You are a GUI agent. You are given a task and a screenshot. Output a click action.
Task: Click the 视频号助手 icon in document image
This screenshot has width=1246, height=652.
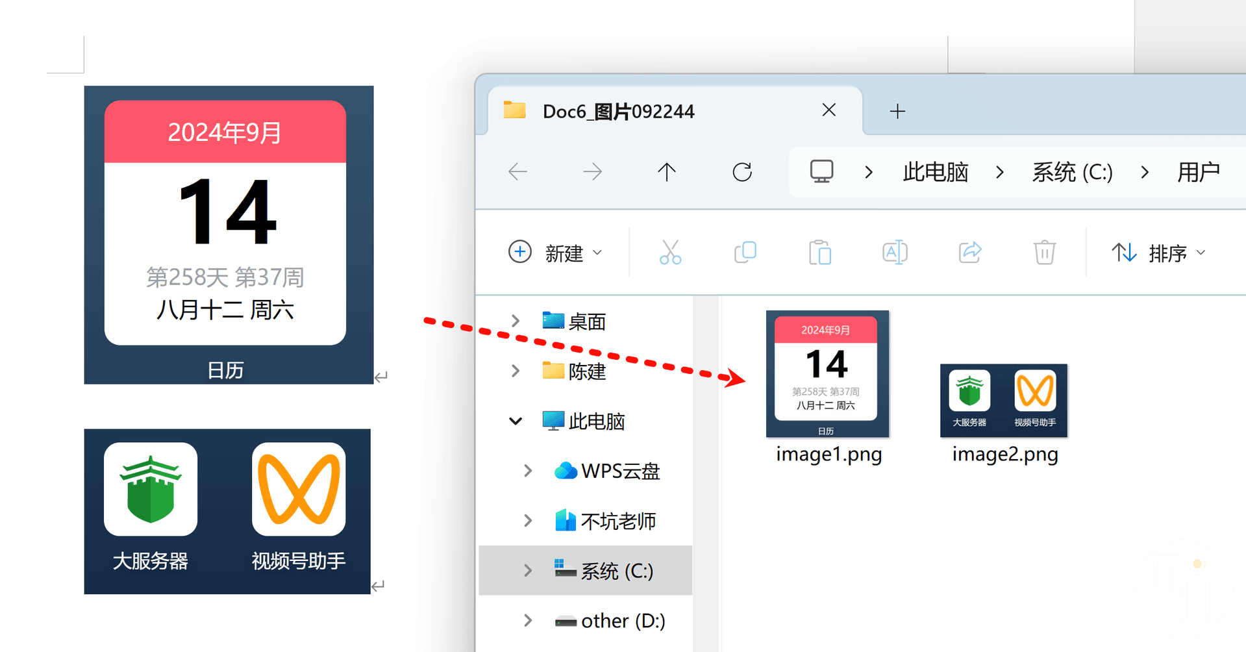click(299, 489)
